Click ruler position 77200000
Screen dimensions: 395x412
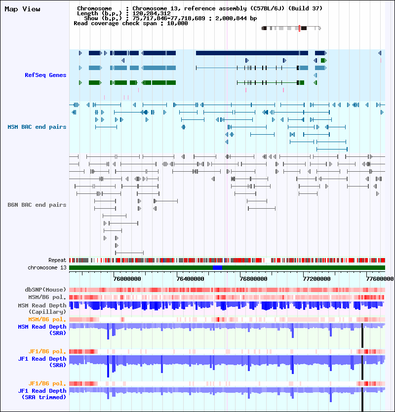pos(317,279)
